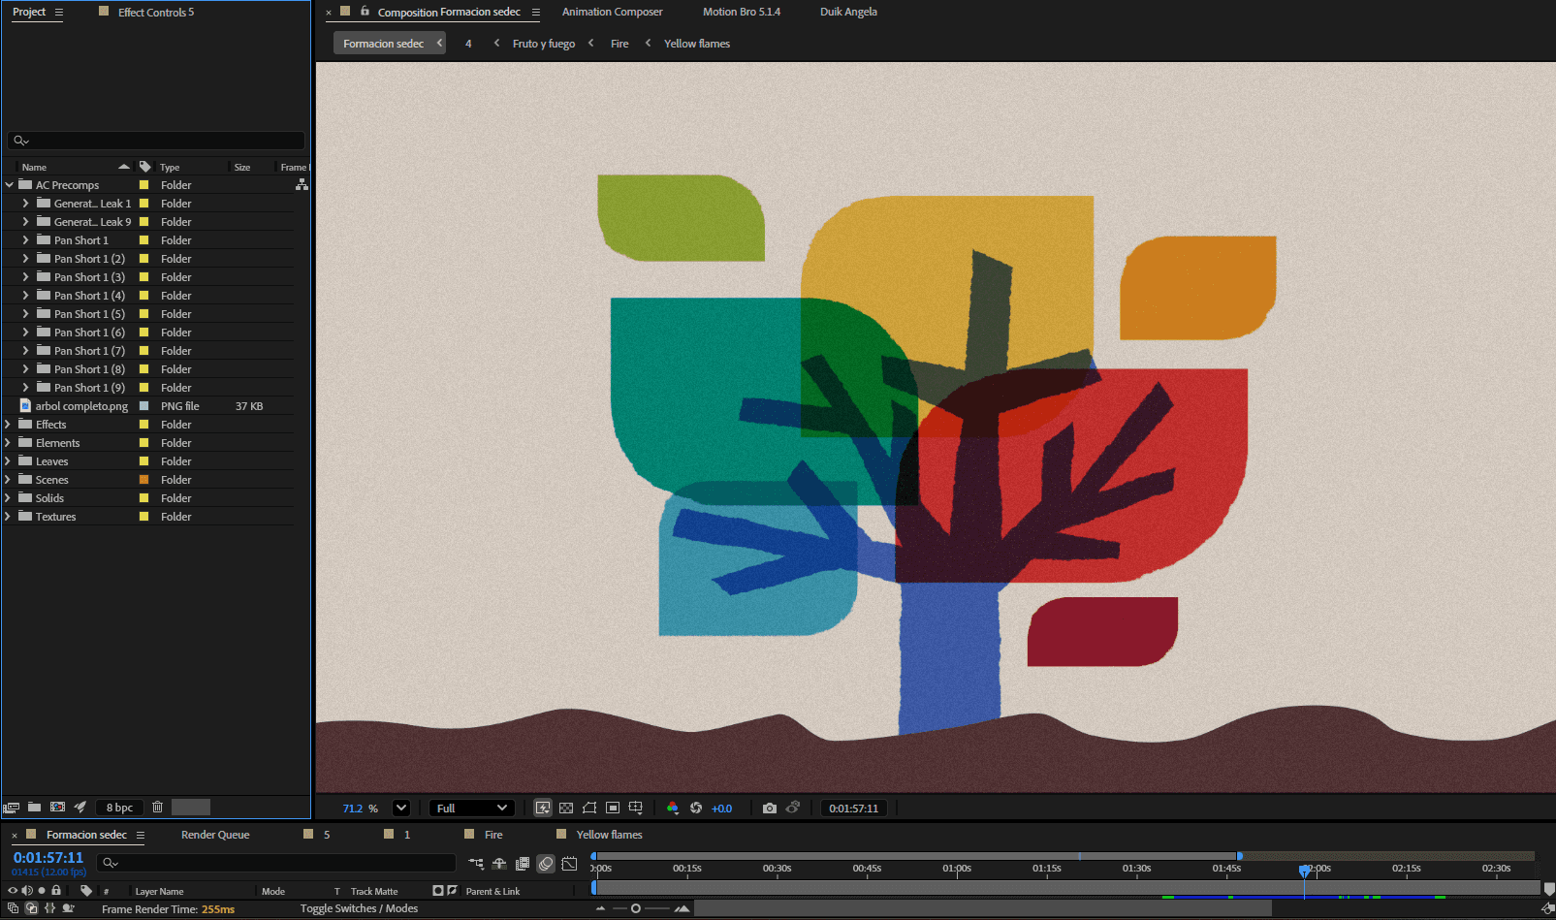The width and height of the screenshot is (1556, 920).
Task: Select arbol completo.png in Project panel
Action: click(x=81, y=406)
